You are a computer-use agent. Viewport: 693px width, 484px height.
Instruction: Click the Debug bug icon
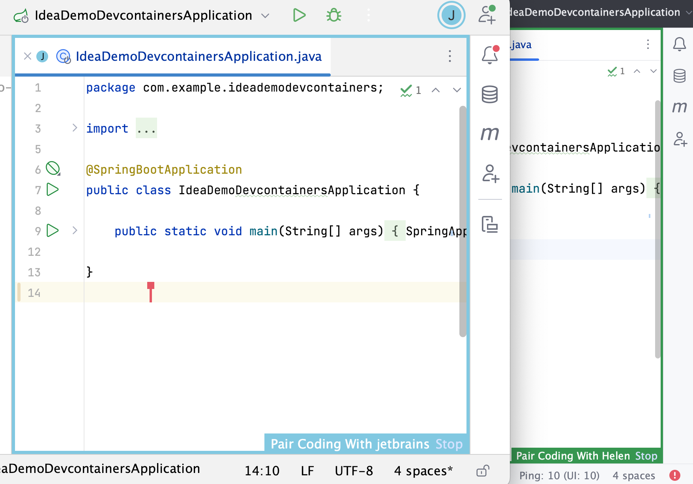point(333,15)
